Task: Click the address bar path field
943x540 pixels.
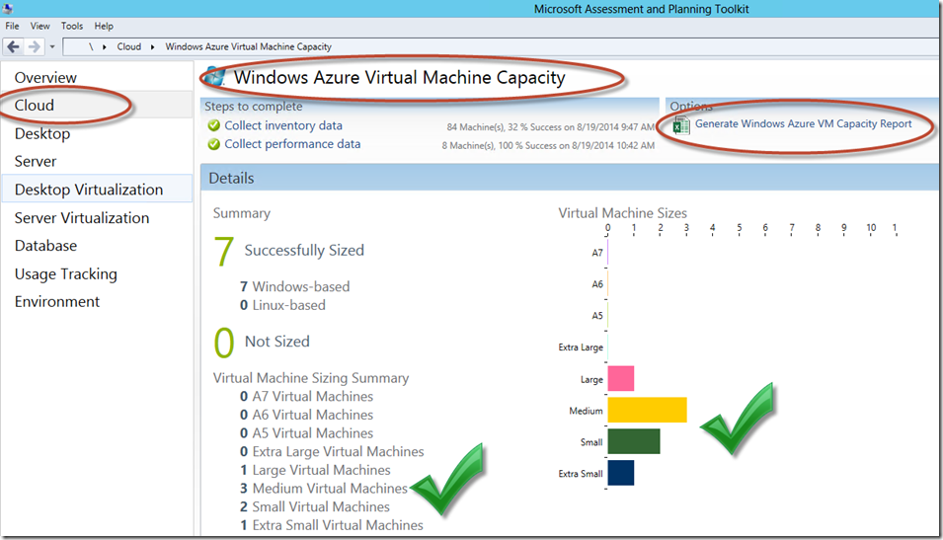Action: coord(500,47)
